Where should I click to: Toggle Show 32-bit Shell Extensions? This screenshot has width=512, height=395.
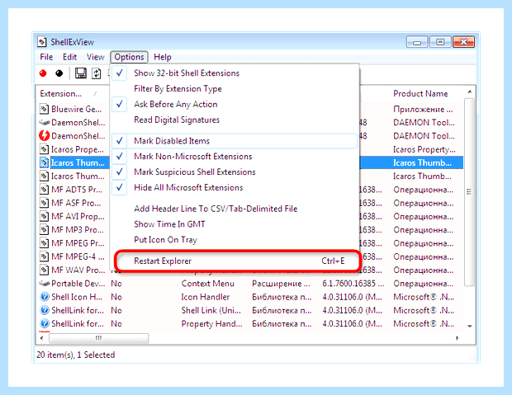point(235,73)
